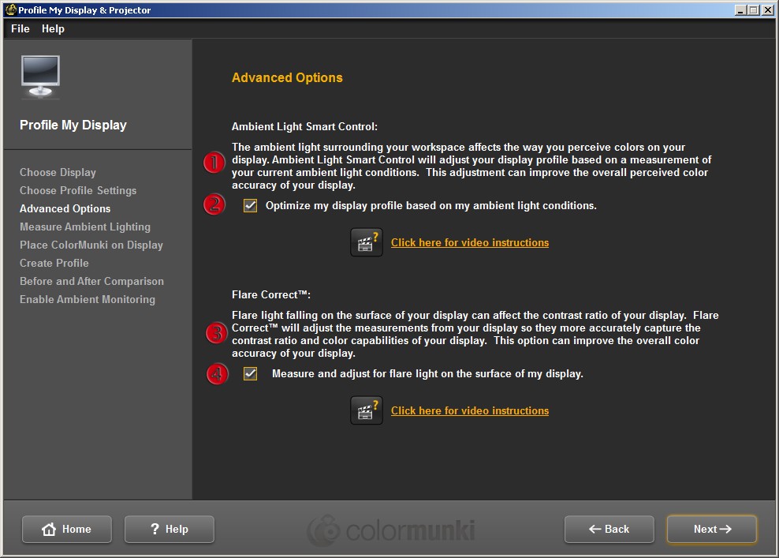Select the Measure Ambient Lighting step
The image size is (779, 558).
pos(85,227)
